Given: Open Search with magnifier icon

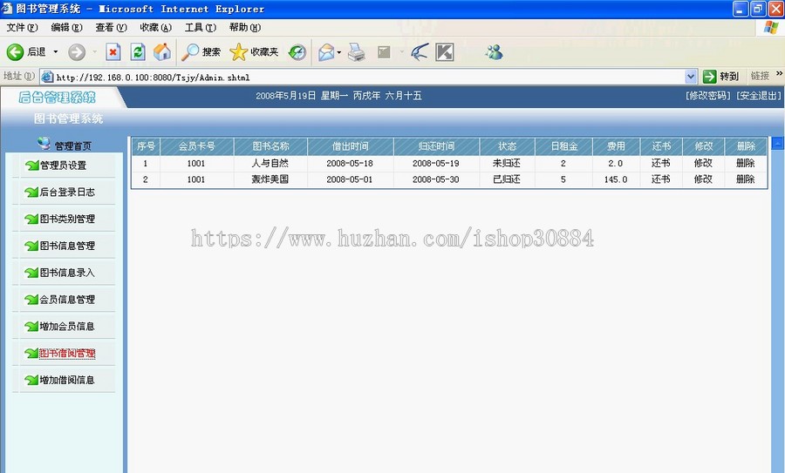Looking at the screenshot, I should pyautogui.click(x=190, y=52).
